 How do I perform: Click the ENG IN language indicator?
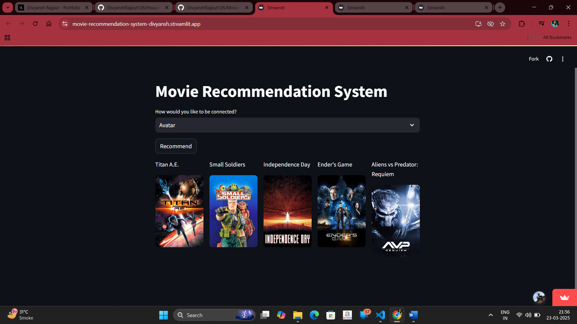tap(505, 315)
